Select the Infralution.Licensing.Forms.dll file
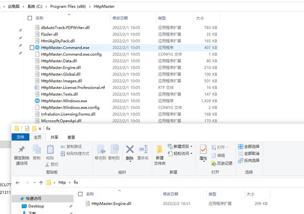 pyautogui.click(x=68, y=114)
